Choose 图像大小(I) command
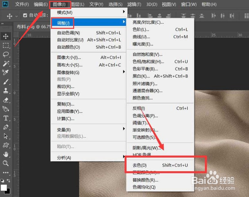249x197 pixels. pyautogui.click(x=89, y=57)
